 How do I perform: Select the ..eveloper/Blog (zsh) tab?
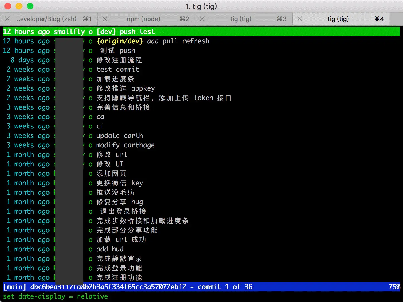(47, 19)
